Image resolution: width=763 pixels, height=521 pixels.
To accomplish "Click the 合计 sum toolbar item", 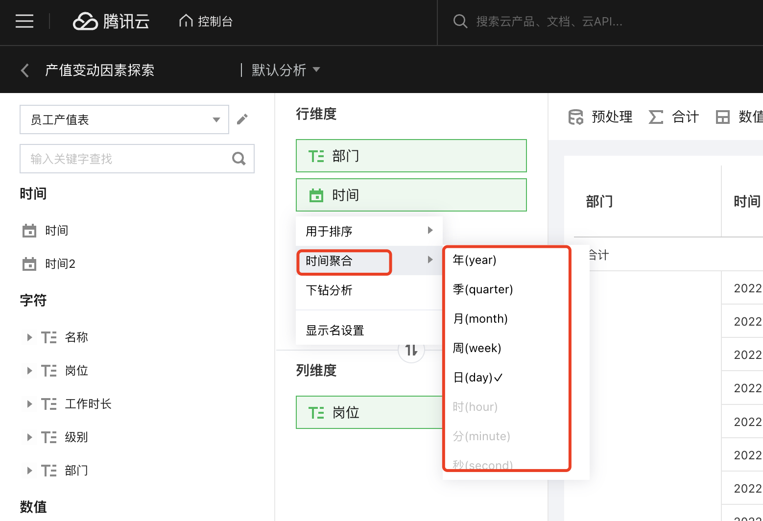I will coord(674,117).
